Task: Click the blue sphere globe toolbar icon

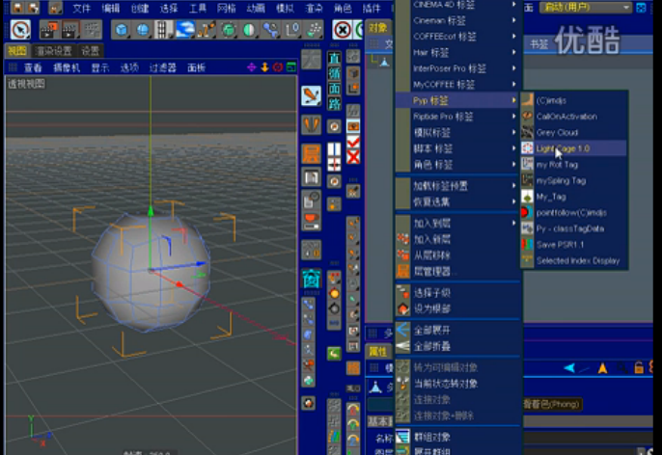Action: coord(143,30)
